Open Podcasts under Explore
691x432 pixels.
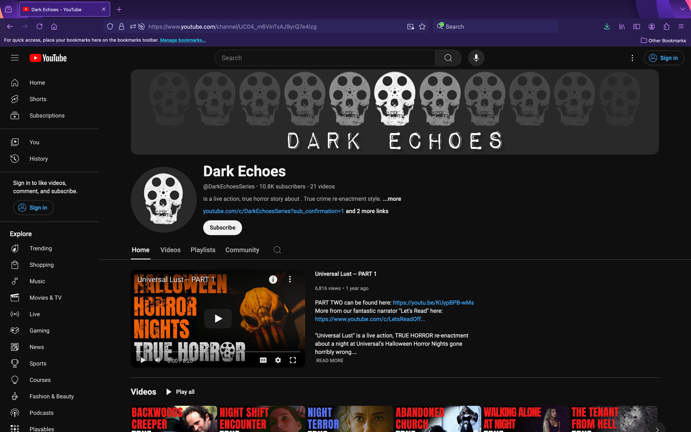(49, 413)
